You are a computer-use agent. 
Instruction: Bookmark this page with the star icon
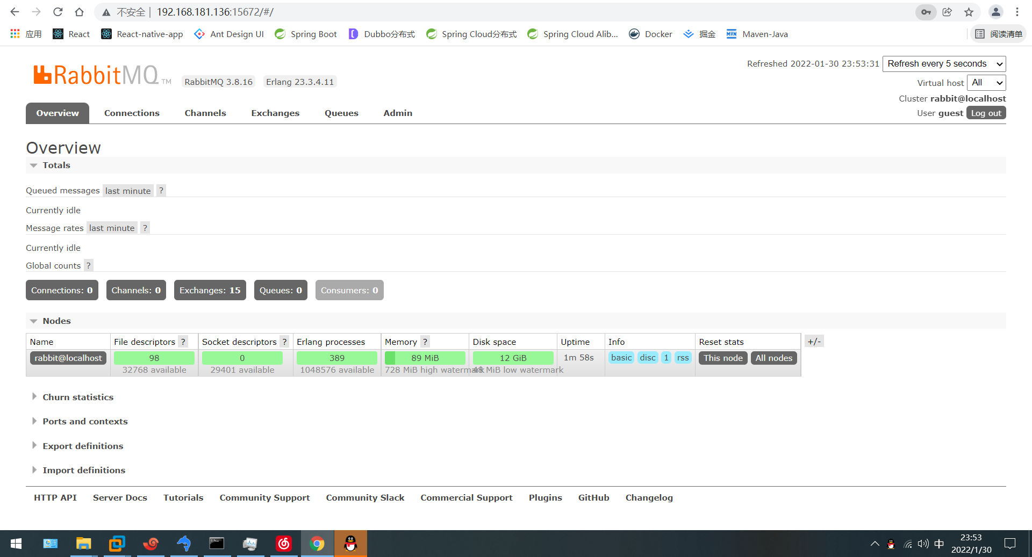coord(969,12)
